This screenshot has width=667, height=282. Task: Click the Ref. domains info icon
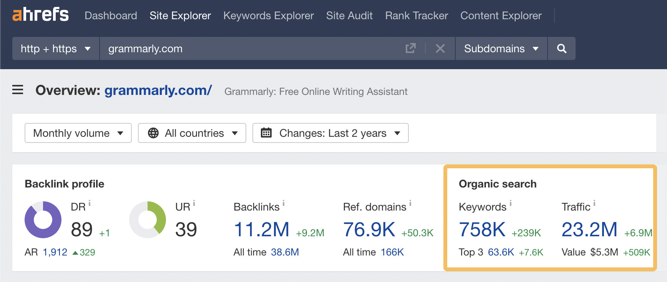[410, 203]
